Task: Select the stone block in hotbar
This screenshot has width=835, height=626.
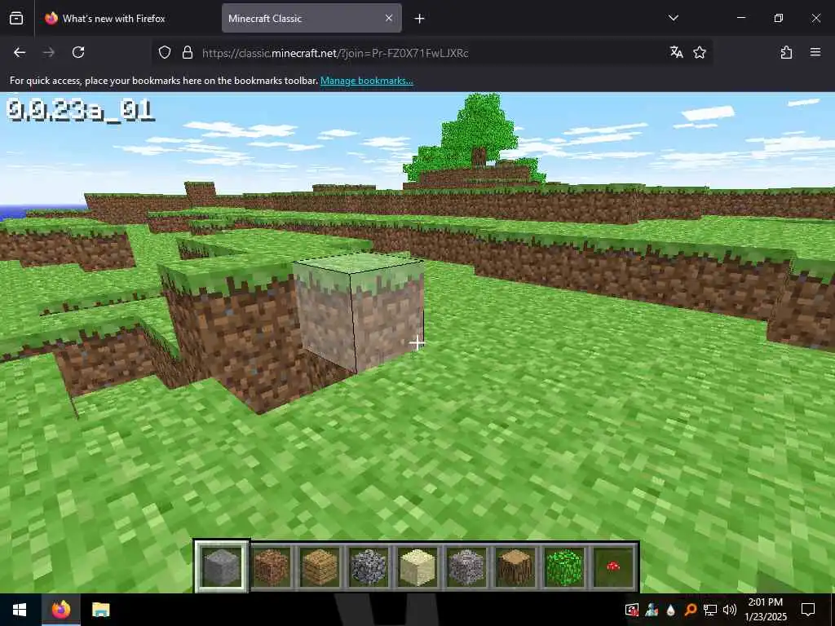Action: pyautogui.click(x=222, y=567)
